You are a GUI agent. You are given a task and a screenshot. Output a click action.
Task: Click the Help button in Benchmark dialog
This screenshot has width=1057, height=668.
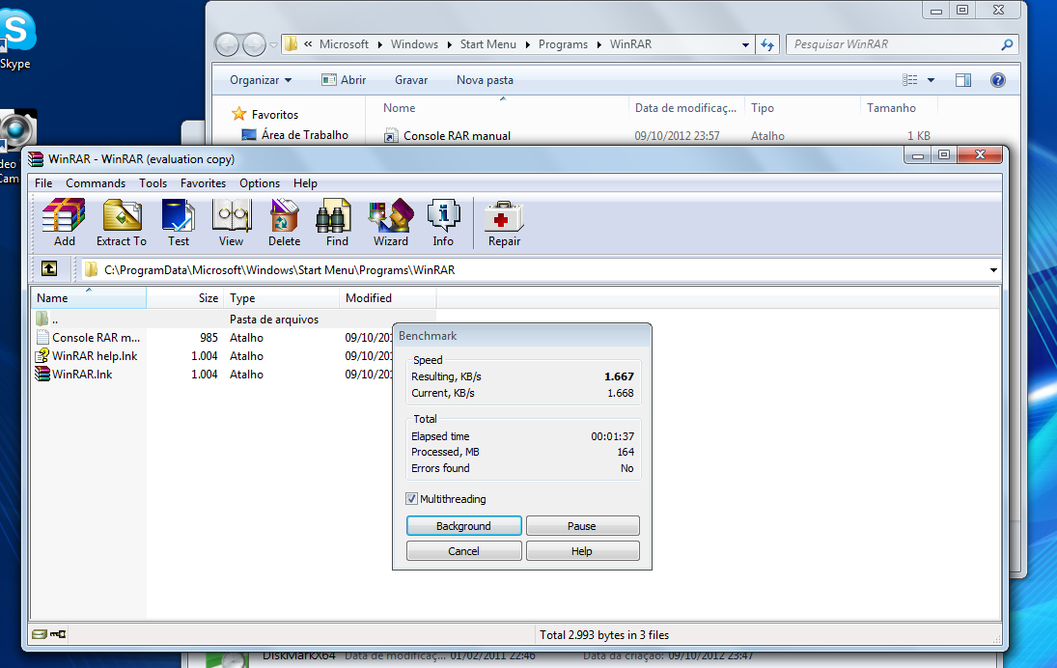(582, 550)
